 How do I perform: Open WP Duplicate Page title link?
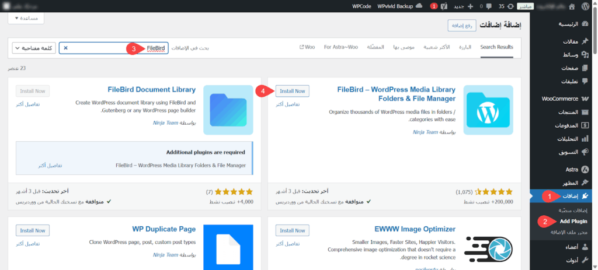click(164, 229)
